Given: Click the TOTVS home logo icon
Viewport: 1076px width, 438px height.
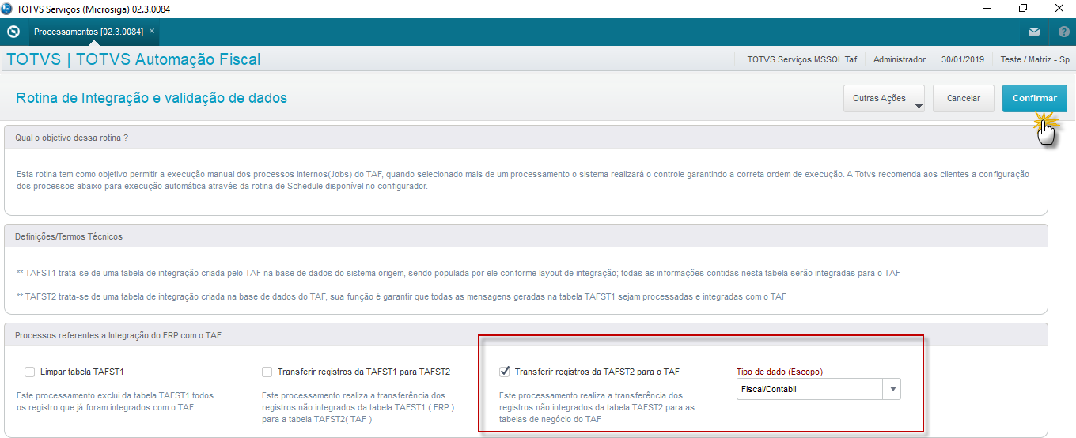Looking at the screenshot, I should [x=13, y=32].
